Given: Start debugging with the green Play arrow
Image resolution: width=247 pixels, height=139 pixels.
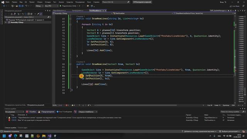Looking at the screenshot, I should tap(61, 6).
